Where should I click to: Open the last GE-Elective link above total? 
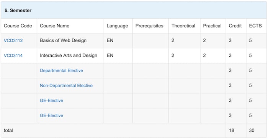[x=51, y=115]
